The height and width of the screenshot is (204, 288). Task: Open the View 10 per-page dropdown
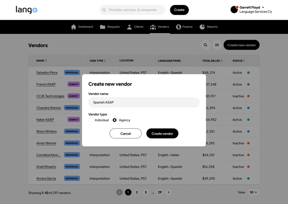coord(253,192)
